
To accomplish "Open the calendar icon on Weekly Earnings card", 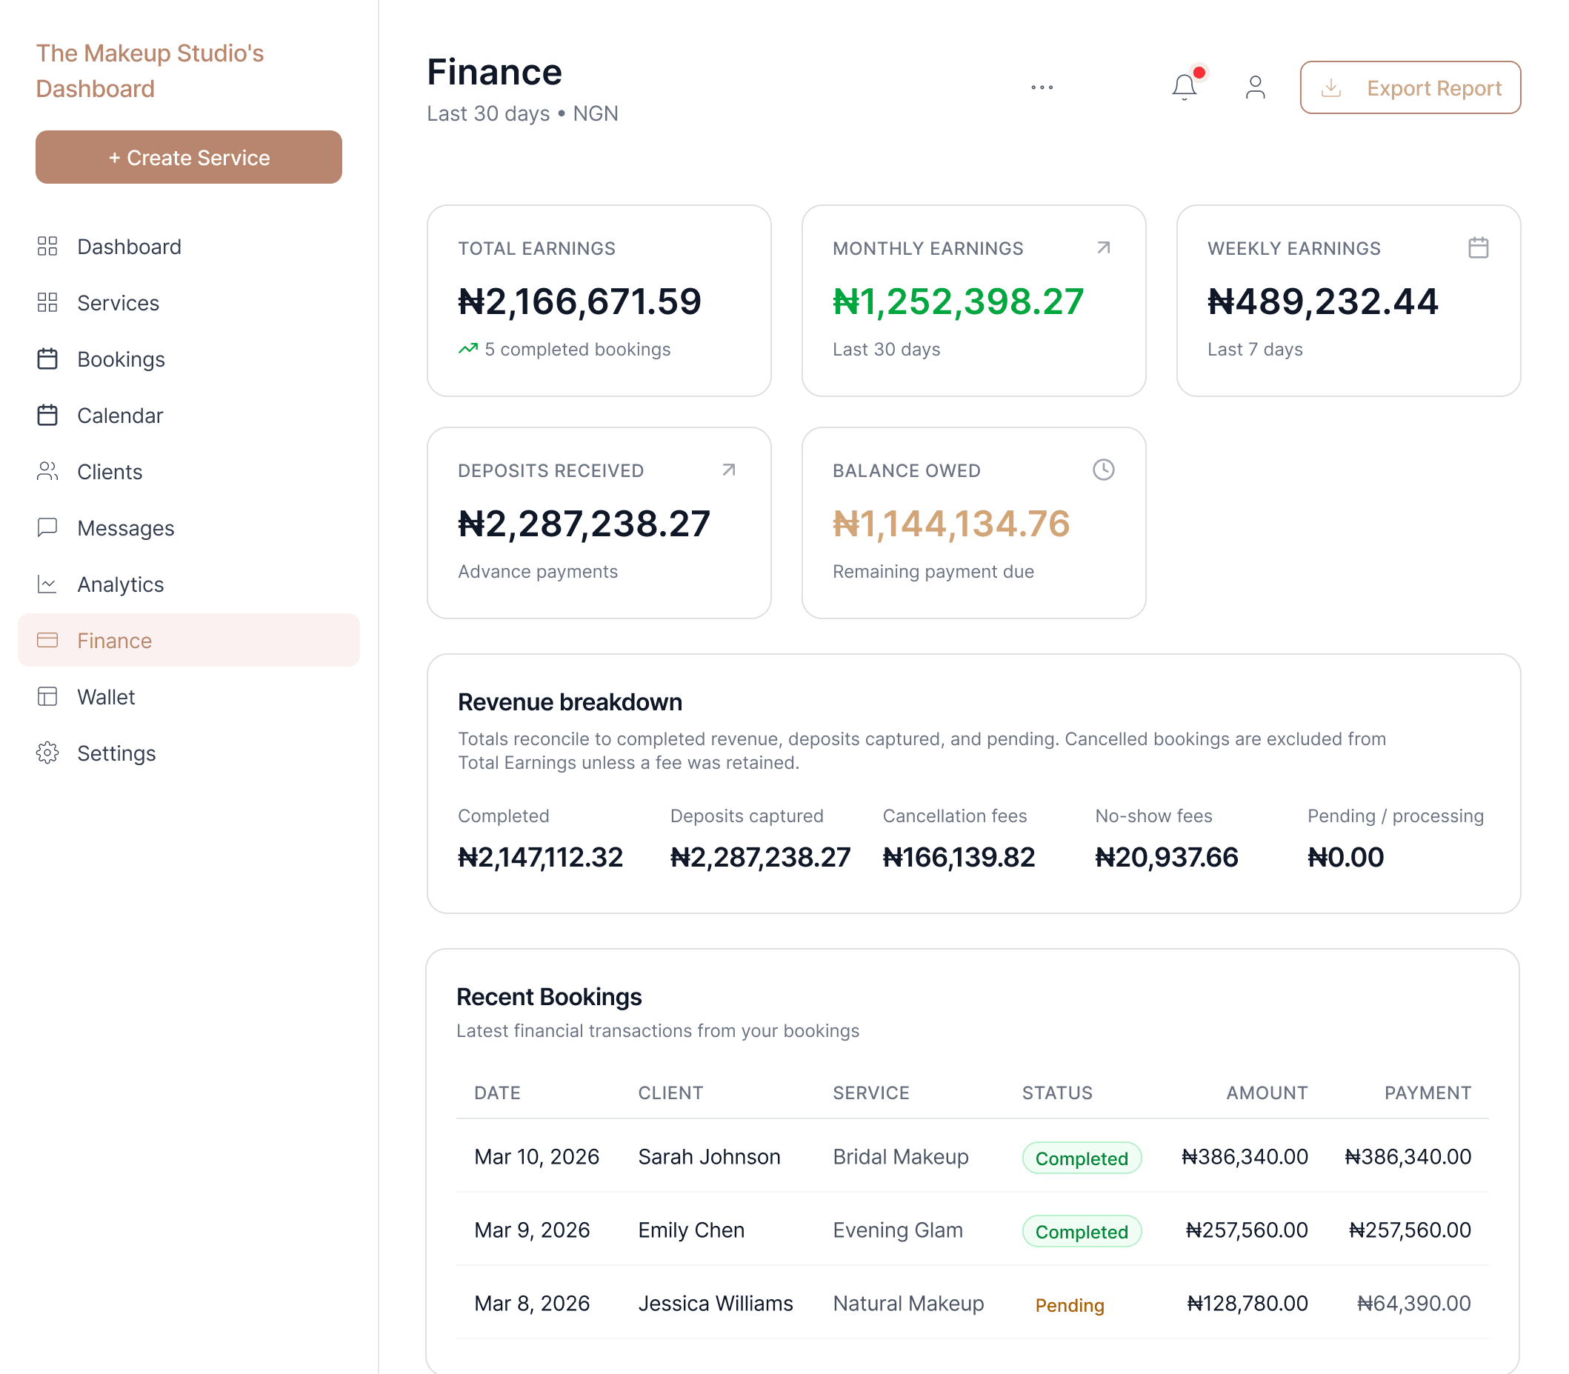I will pos(1479,247).
